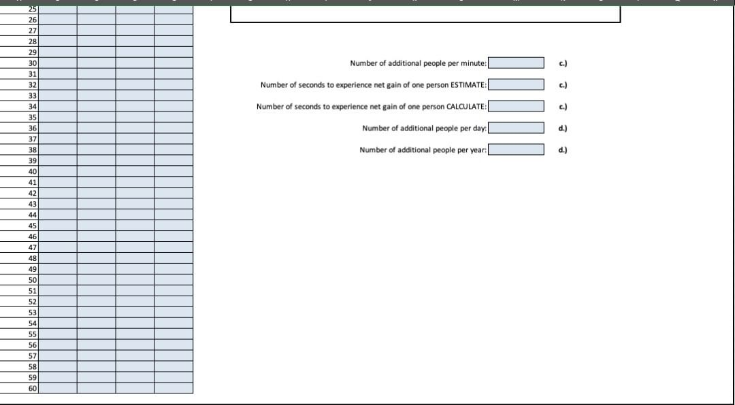Screen dimensions: 735x405
Task: Click inside the large text box at the top
Action: 425,14
